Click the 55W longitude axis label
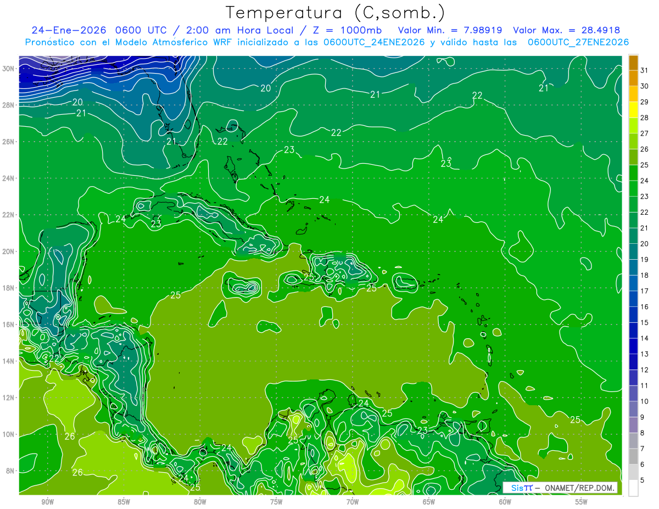Viewport: 659px width, 509px height. click(x=581, y=502)
